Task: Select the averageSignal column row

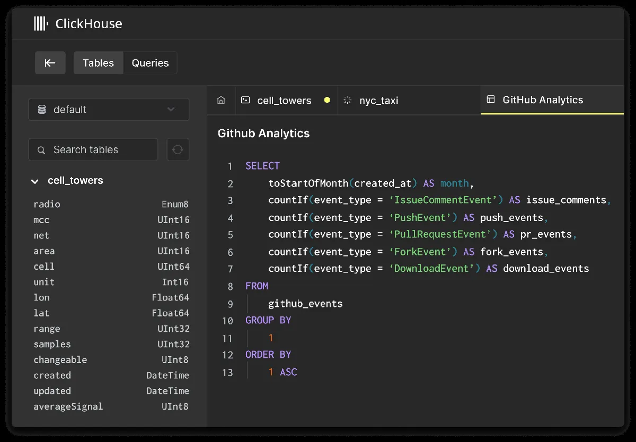Action: pos(111,406)
